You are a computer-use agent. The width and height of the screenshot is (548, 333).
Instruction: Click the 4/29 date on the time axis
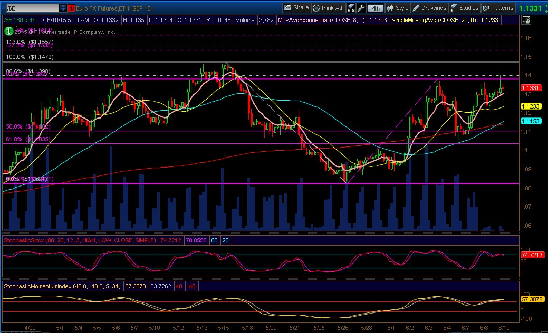click(x=30, y=328)
